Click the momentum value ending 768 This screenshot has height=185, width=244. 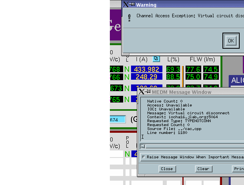117,69
